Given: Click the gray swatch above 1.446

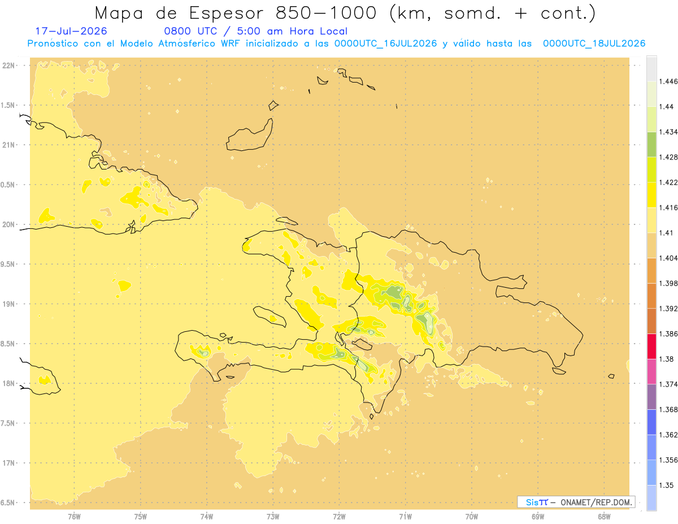Looking at the screenshot, I should 651,68.
